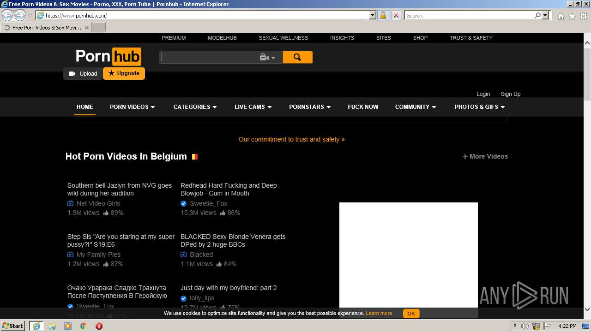Open Just day with my boyfriend: part 2
591x332 pixels.
[x=229, y=288]
